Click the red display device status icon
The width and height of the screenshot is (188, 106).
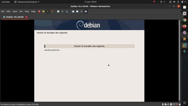click(x=177, y=104)
